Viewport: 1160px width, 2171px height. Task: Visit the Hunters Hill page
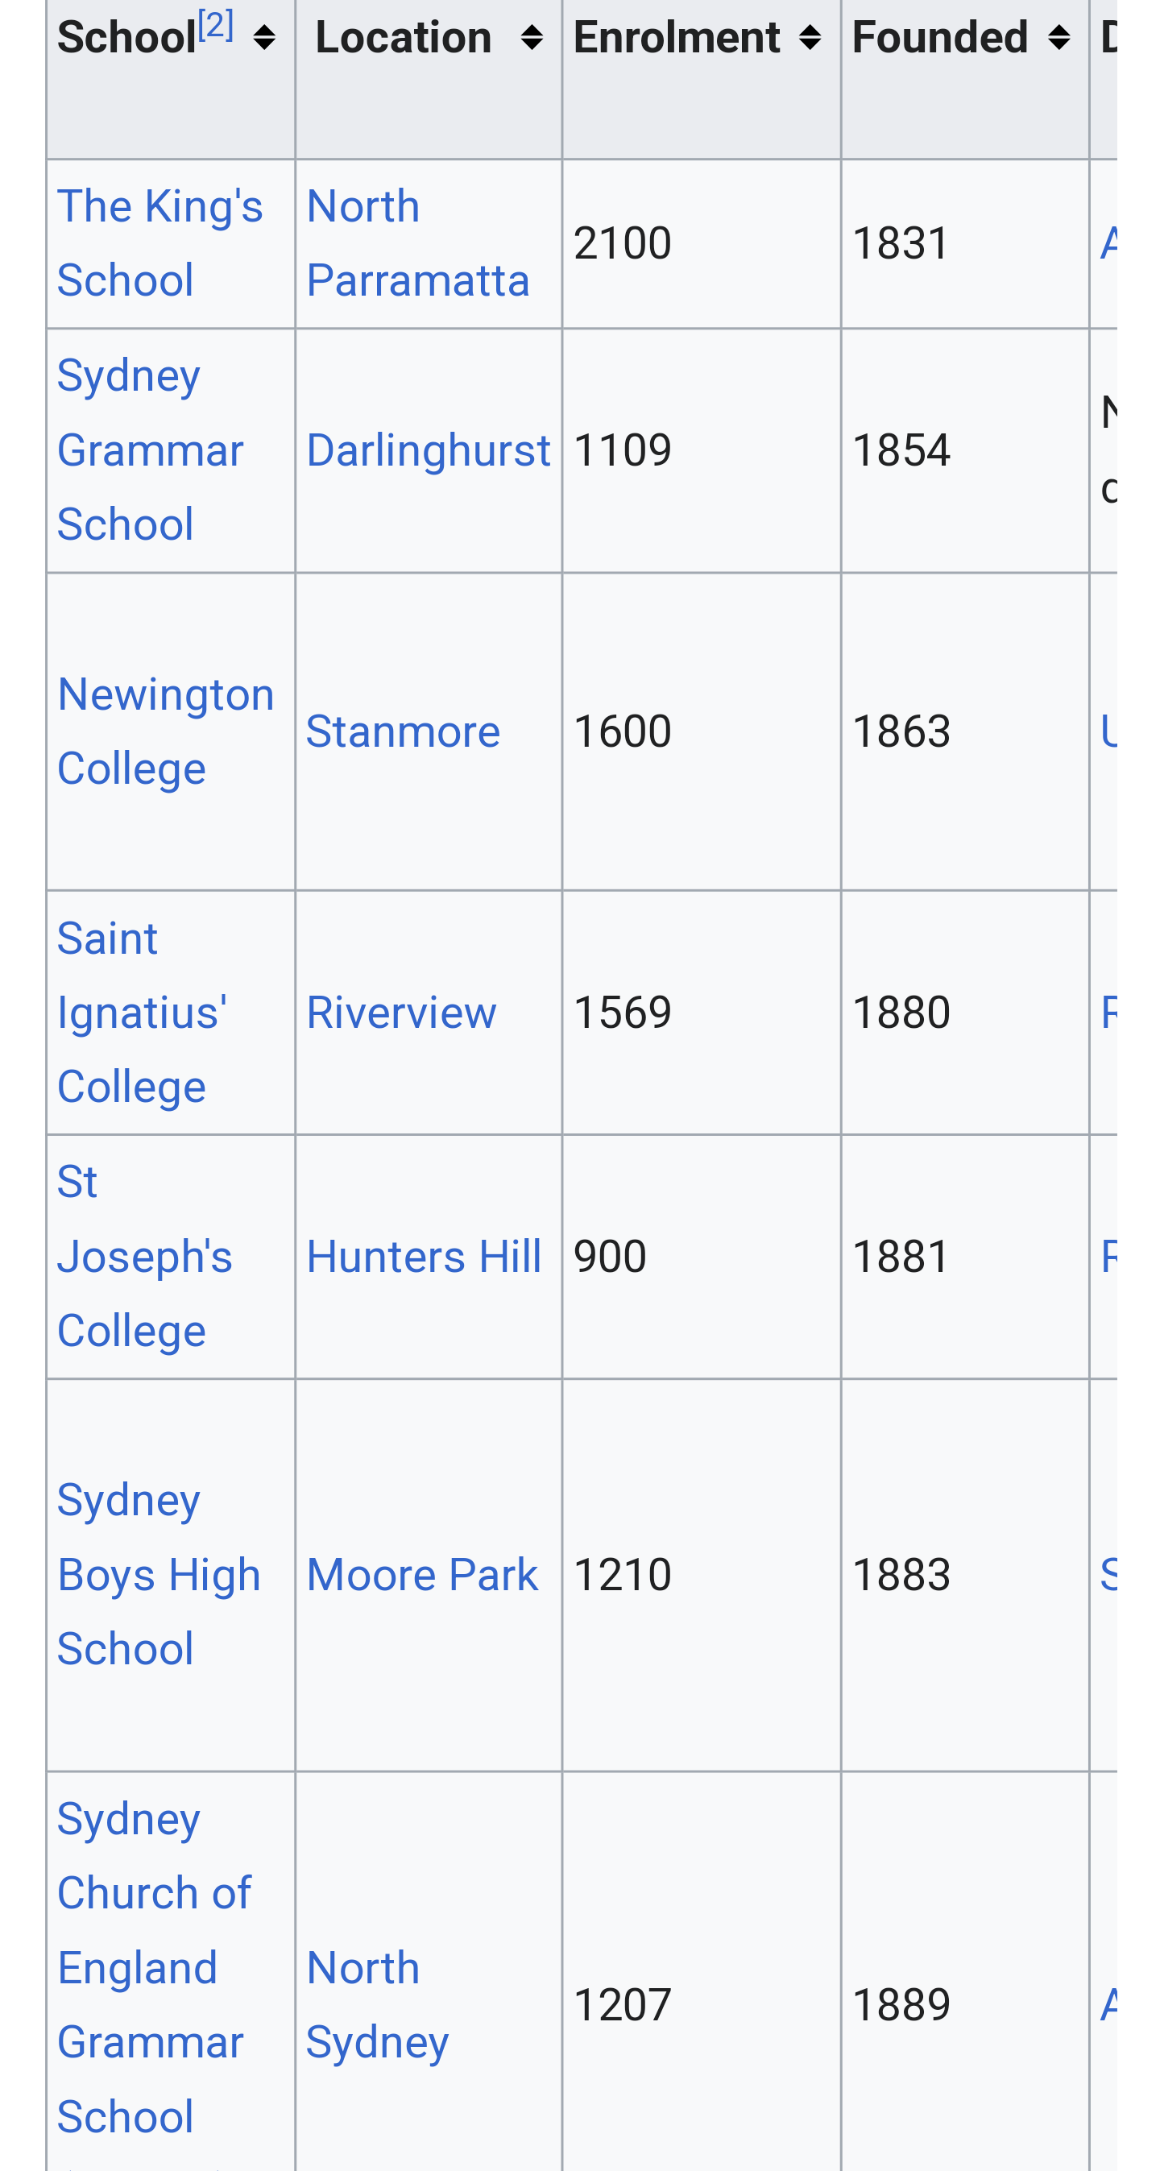[x=423, y=1256]
